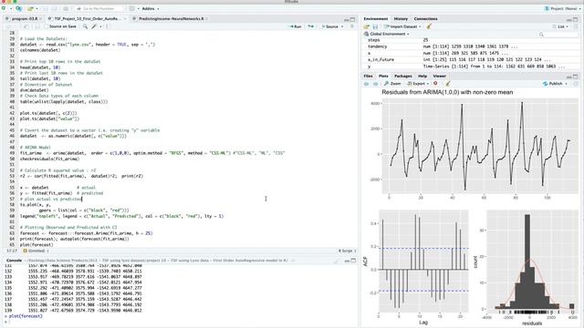Open the Global Environment dropdown
584x328 pixels.
click(387, 34)
